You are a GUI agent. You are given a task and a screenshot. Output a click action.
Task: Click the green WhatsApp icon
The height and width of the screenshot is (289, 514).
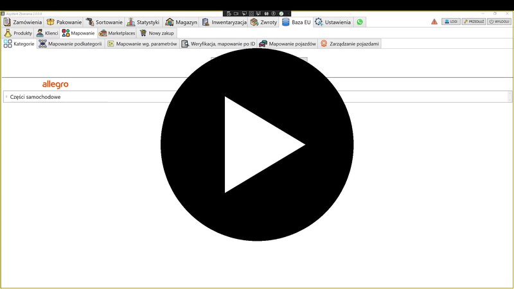coord(360,22)
